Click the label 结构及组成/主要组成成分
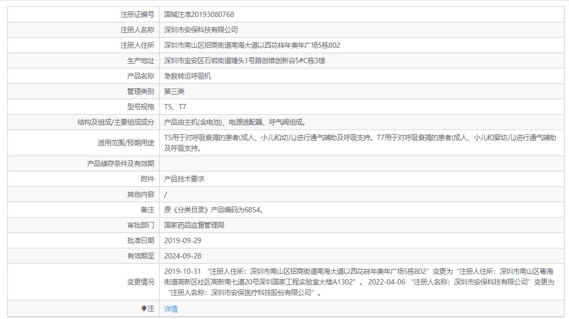Screen dimensions: 569x319 coord(116,123)
